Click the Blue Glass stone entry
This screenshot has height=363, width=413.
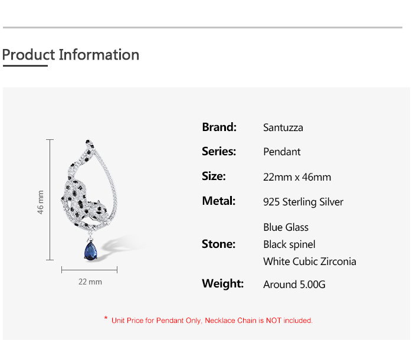286,227
